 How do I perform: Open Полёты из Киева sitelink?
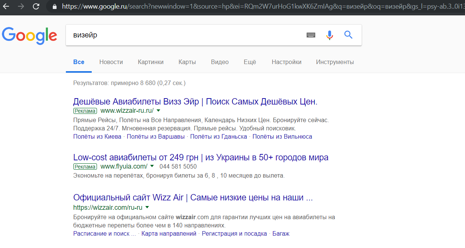coord(97,137)
